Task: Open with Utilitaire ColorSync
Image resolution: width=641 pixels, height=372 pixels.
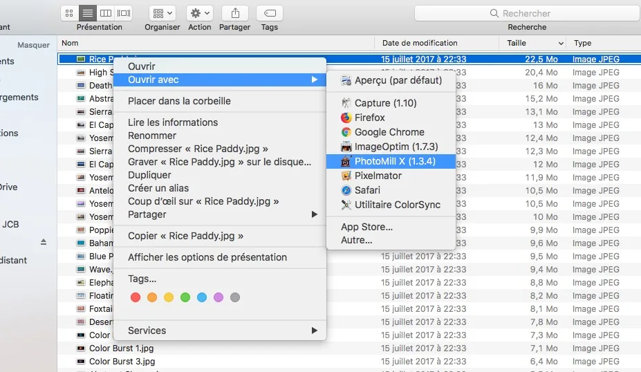Action: 391,205
